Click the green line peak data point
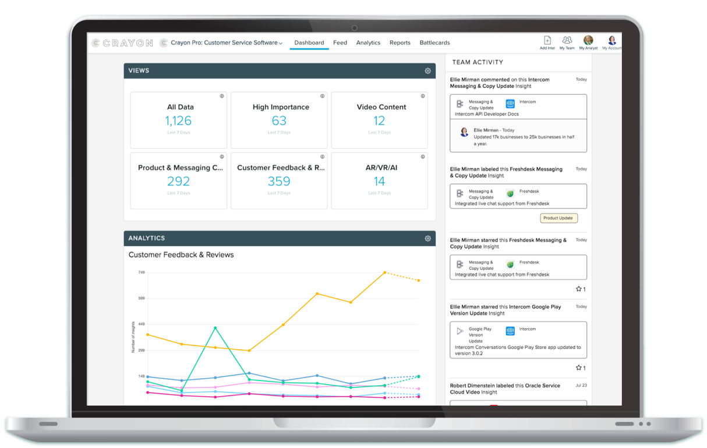 (215, 328)
